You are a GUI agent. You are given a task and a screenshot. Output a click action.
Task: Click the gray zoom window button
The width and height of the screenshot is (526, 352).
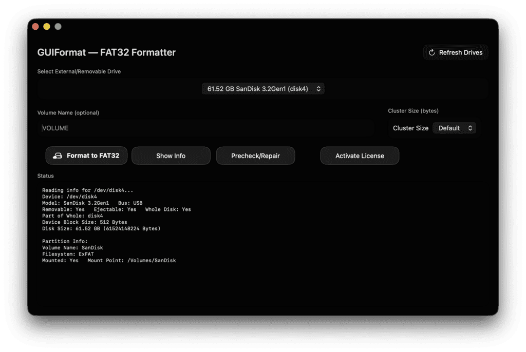pyautogui.click(x=58, y=27)
